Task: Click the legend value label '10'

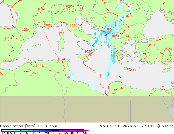Action: (34, 133)
